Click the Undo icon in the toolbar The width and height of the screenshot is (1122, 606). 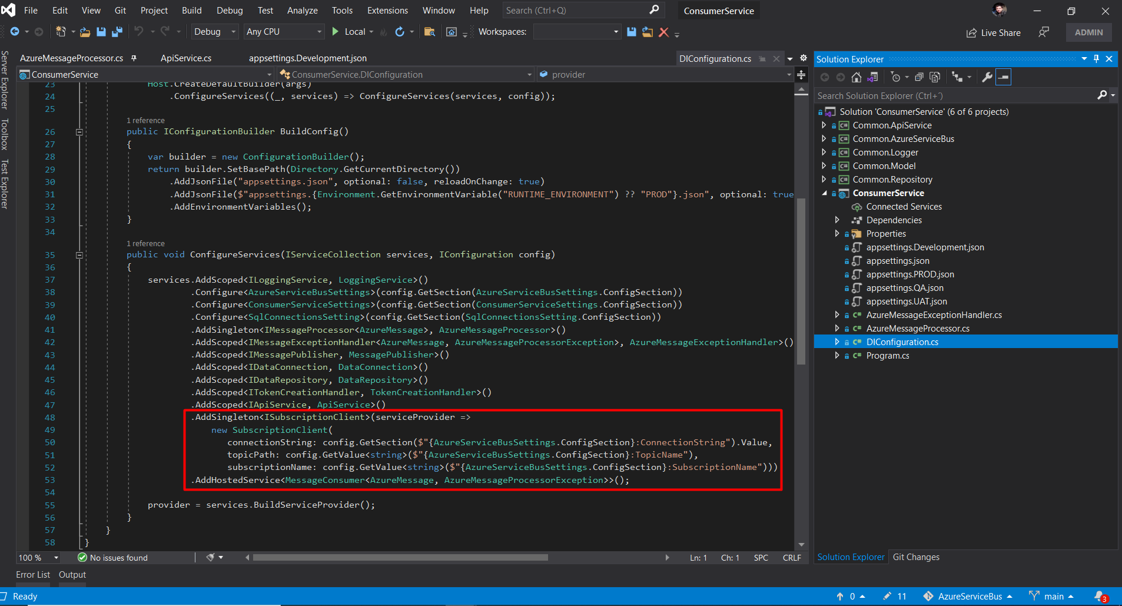pos(139,31)
